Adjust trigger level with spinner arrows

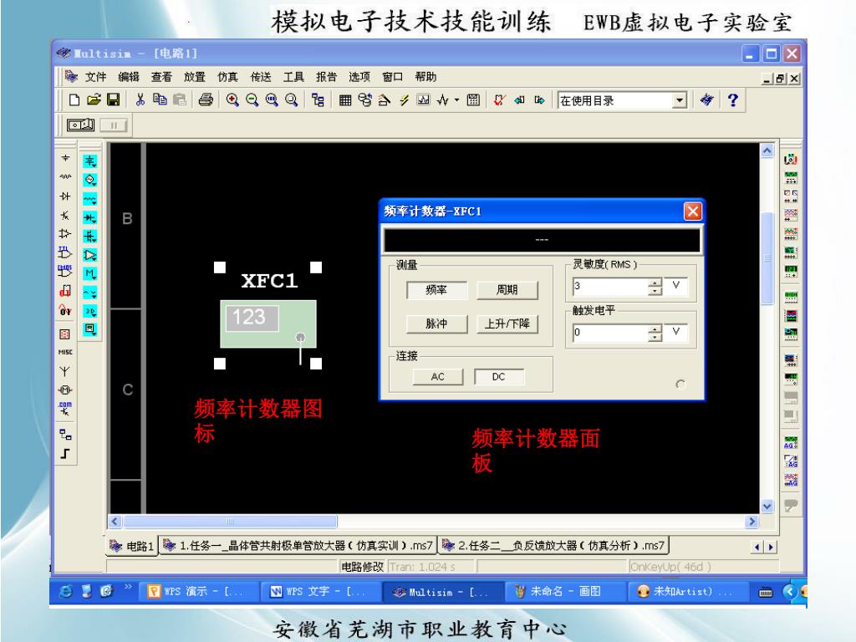tap(655, 333)
